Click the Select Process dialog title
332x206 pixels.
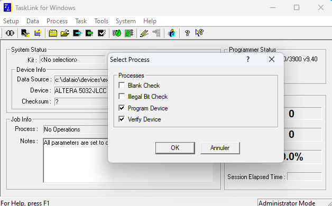pyautogui.click(x=130, y=60)
